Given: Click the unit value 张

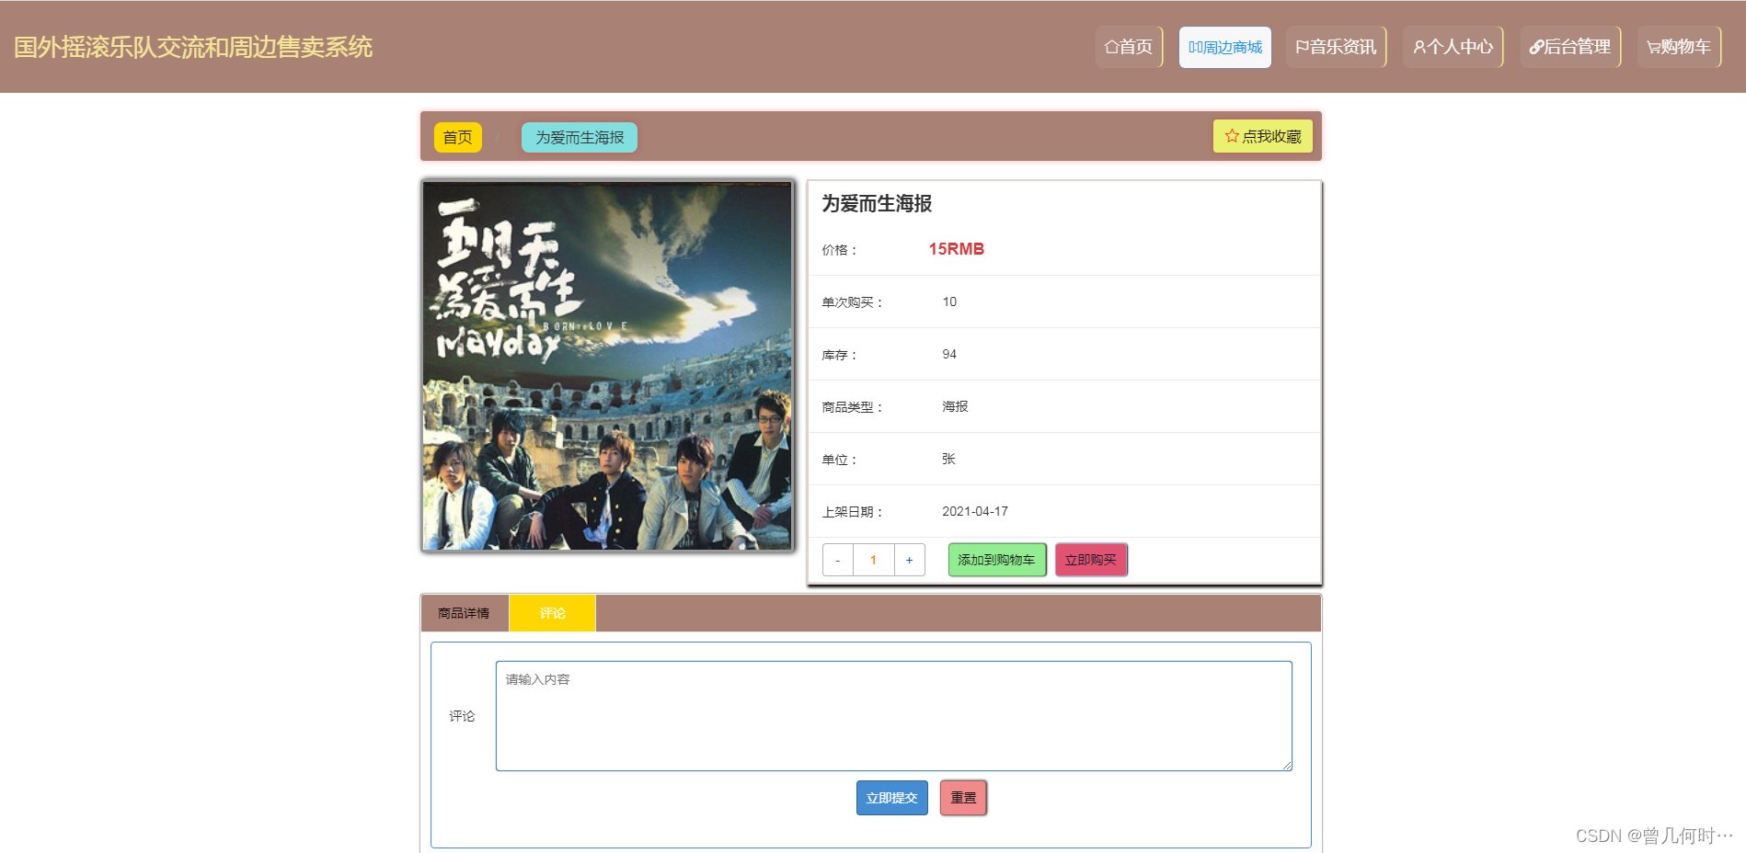Looking at the screenshot, I should 948,459.
